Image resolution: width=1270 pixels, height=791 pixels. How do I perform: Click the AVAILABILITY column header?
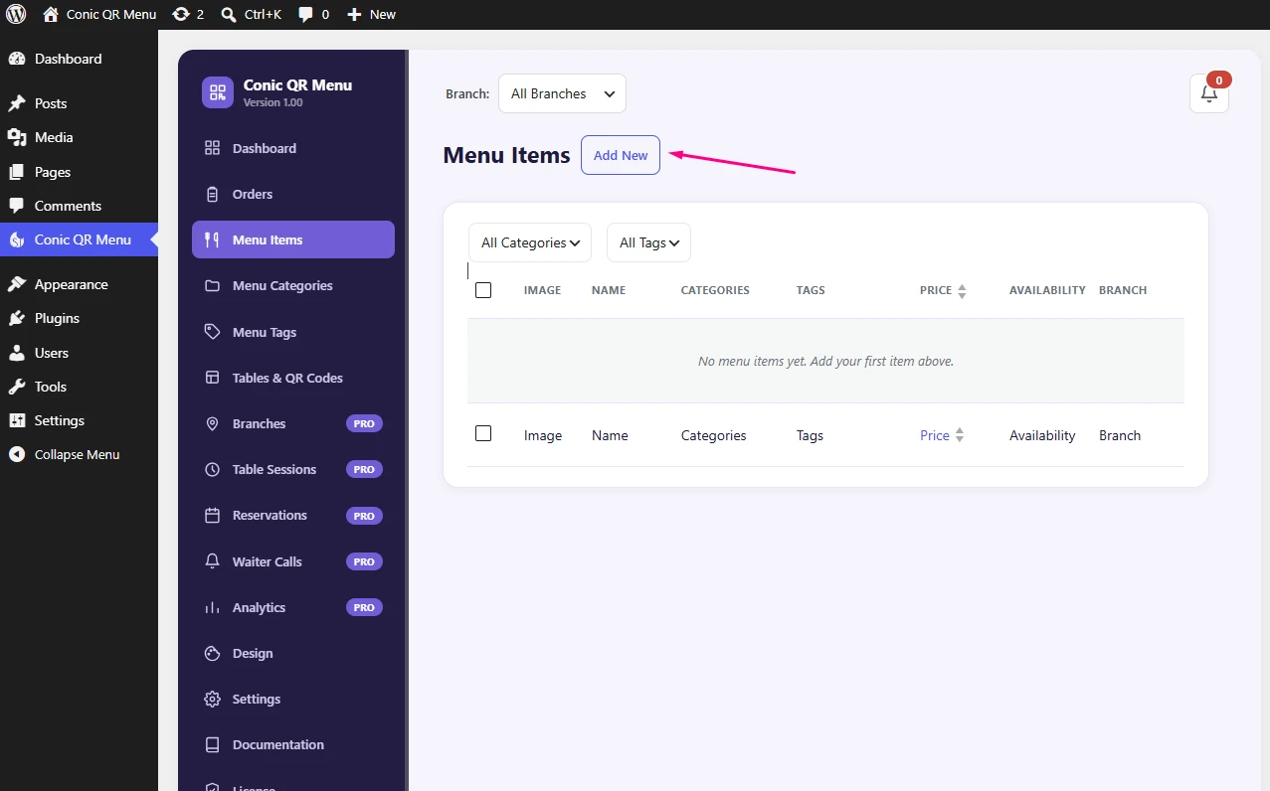[x=1047, y=290]
